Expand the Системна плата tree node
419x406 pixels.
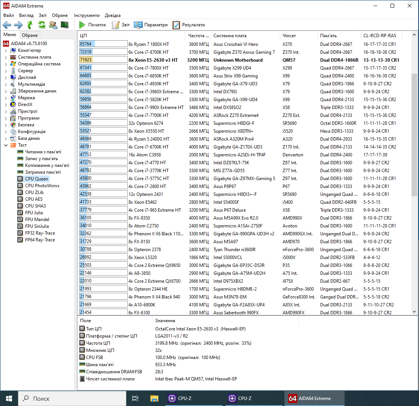pyautogui.click(x=6, y=57)
